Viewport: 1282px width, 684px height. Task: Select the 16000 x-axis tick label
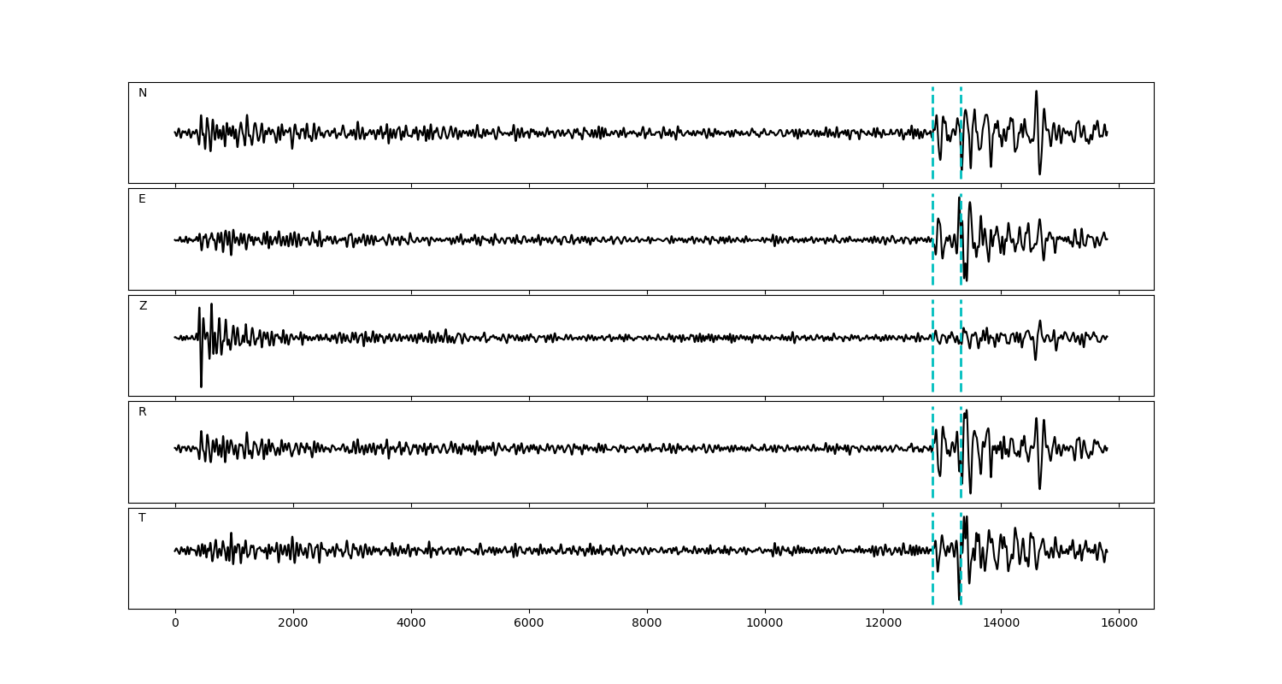tap(1119, 623)
